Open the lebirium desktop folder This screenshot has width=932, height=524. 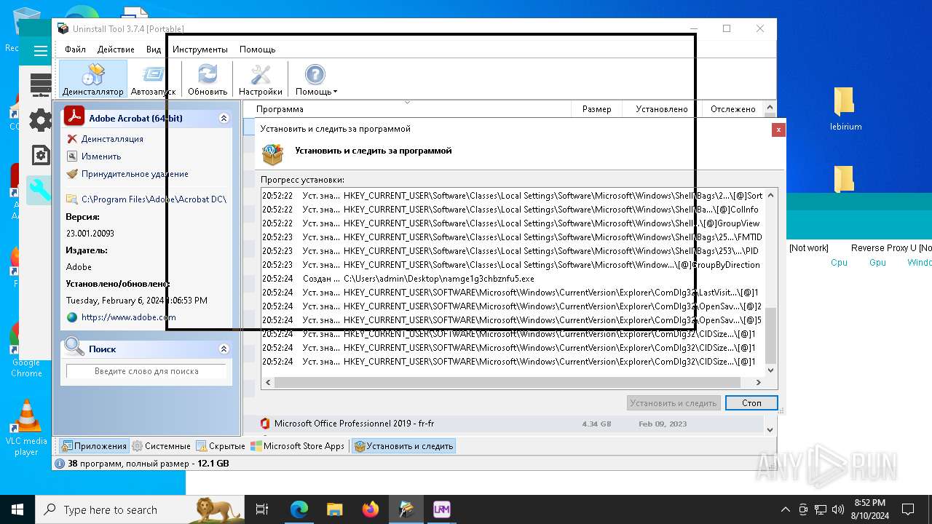click(x=845, y=109)
